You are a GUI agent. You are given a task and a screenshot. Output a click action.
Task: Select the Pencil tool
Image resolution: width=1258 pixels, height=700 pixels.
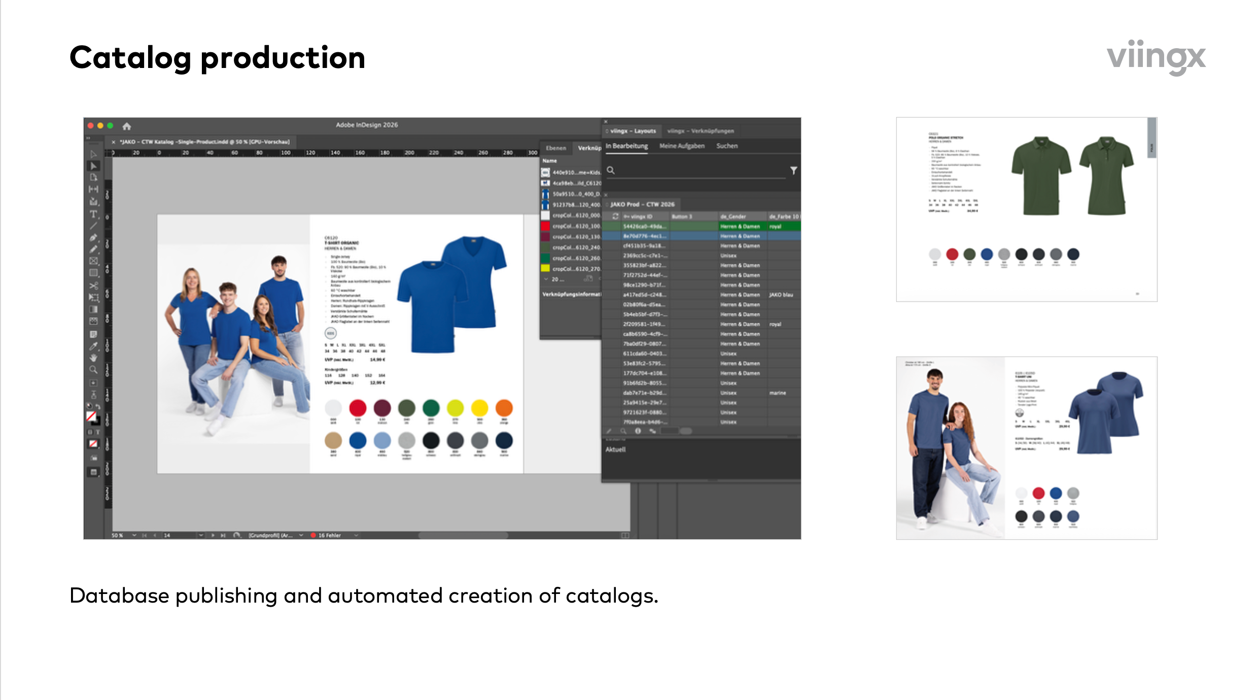(93, 249)
